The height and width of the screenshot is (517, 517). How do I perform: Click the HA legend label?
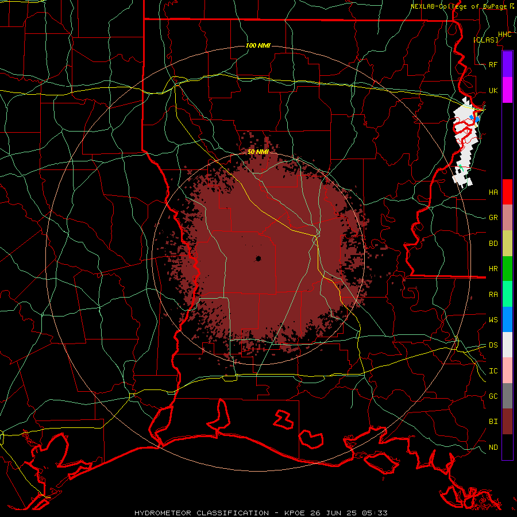[x=493, y=192]
